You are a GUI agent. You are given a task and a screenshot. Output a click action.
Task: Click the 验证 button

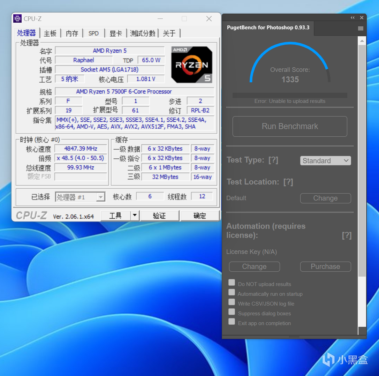tap(160, 216)
